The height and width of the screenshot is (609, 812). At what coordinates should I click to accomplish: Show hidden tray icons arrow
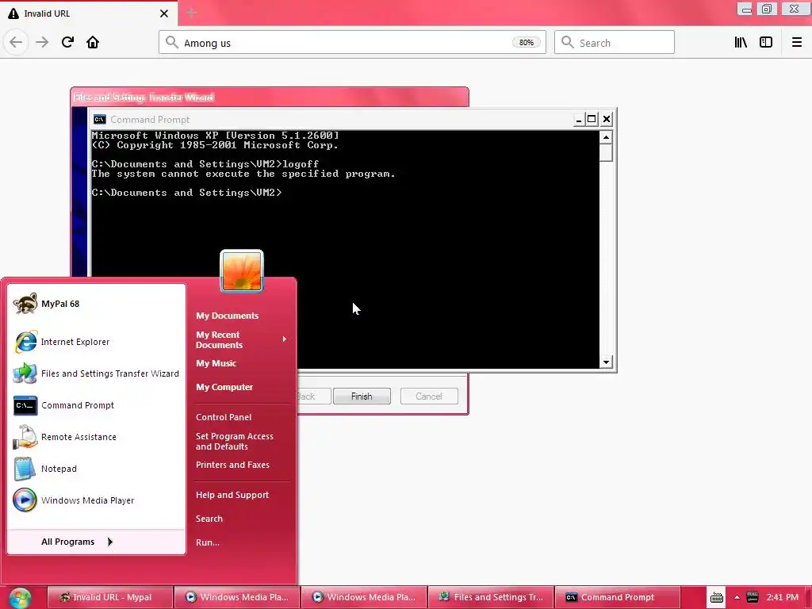pyautogui.click(x=737, y=598)
